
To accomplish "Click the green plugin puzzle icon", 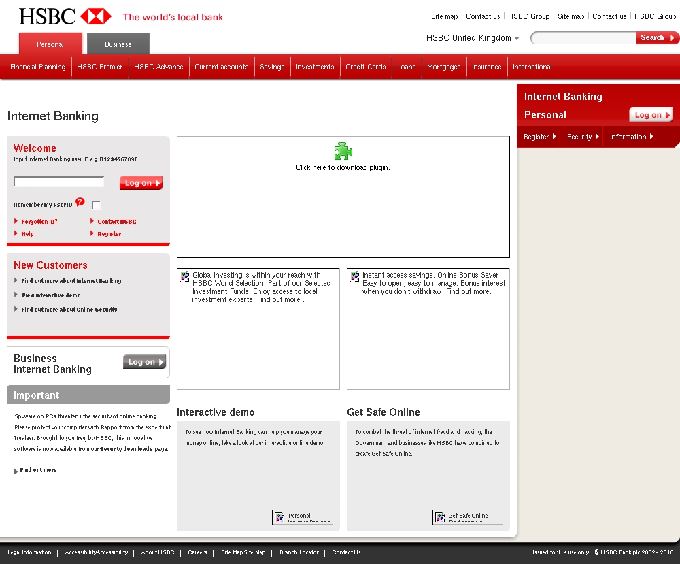I will point(343,152).
